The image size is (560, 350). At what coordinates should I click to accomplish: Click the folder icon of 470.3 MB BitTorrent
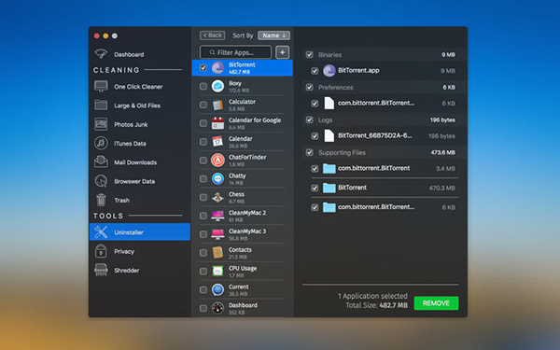click(x=329, y=188)
